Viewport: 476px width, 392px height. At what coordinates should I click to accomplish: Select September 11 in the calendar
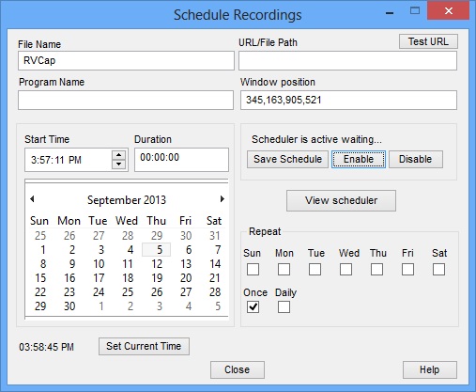click(x=128, y=264)
